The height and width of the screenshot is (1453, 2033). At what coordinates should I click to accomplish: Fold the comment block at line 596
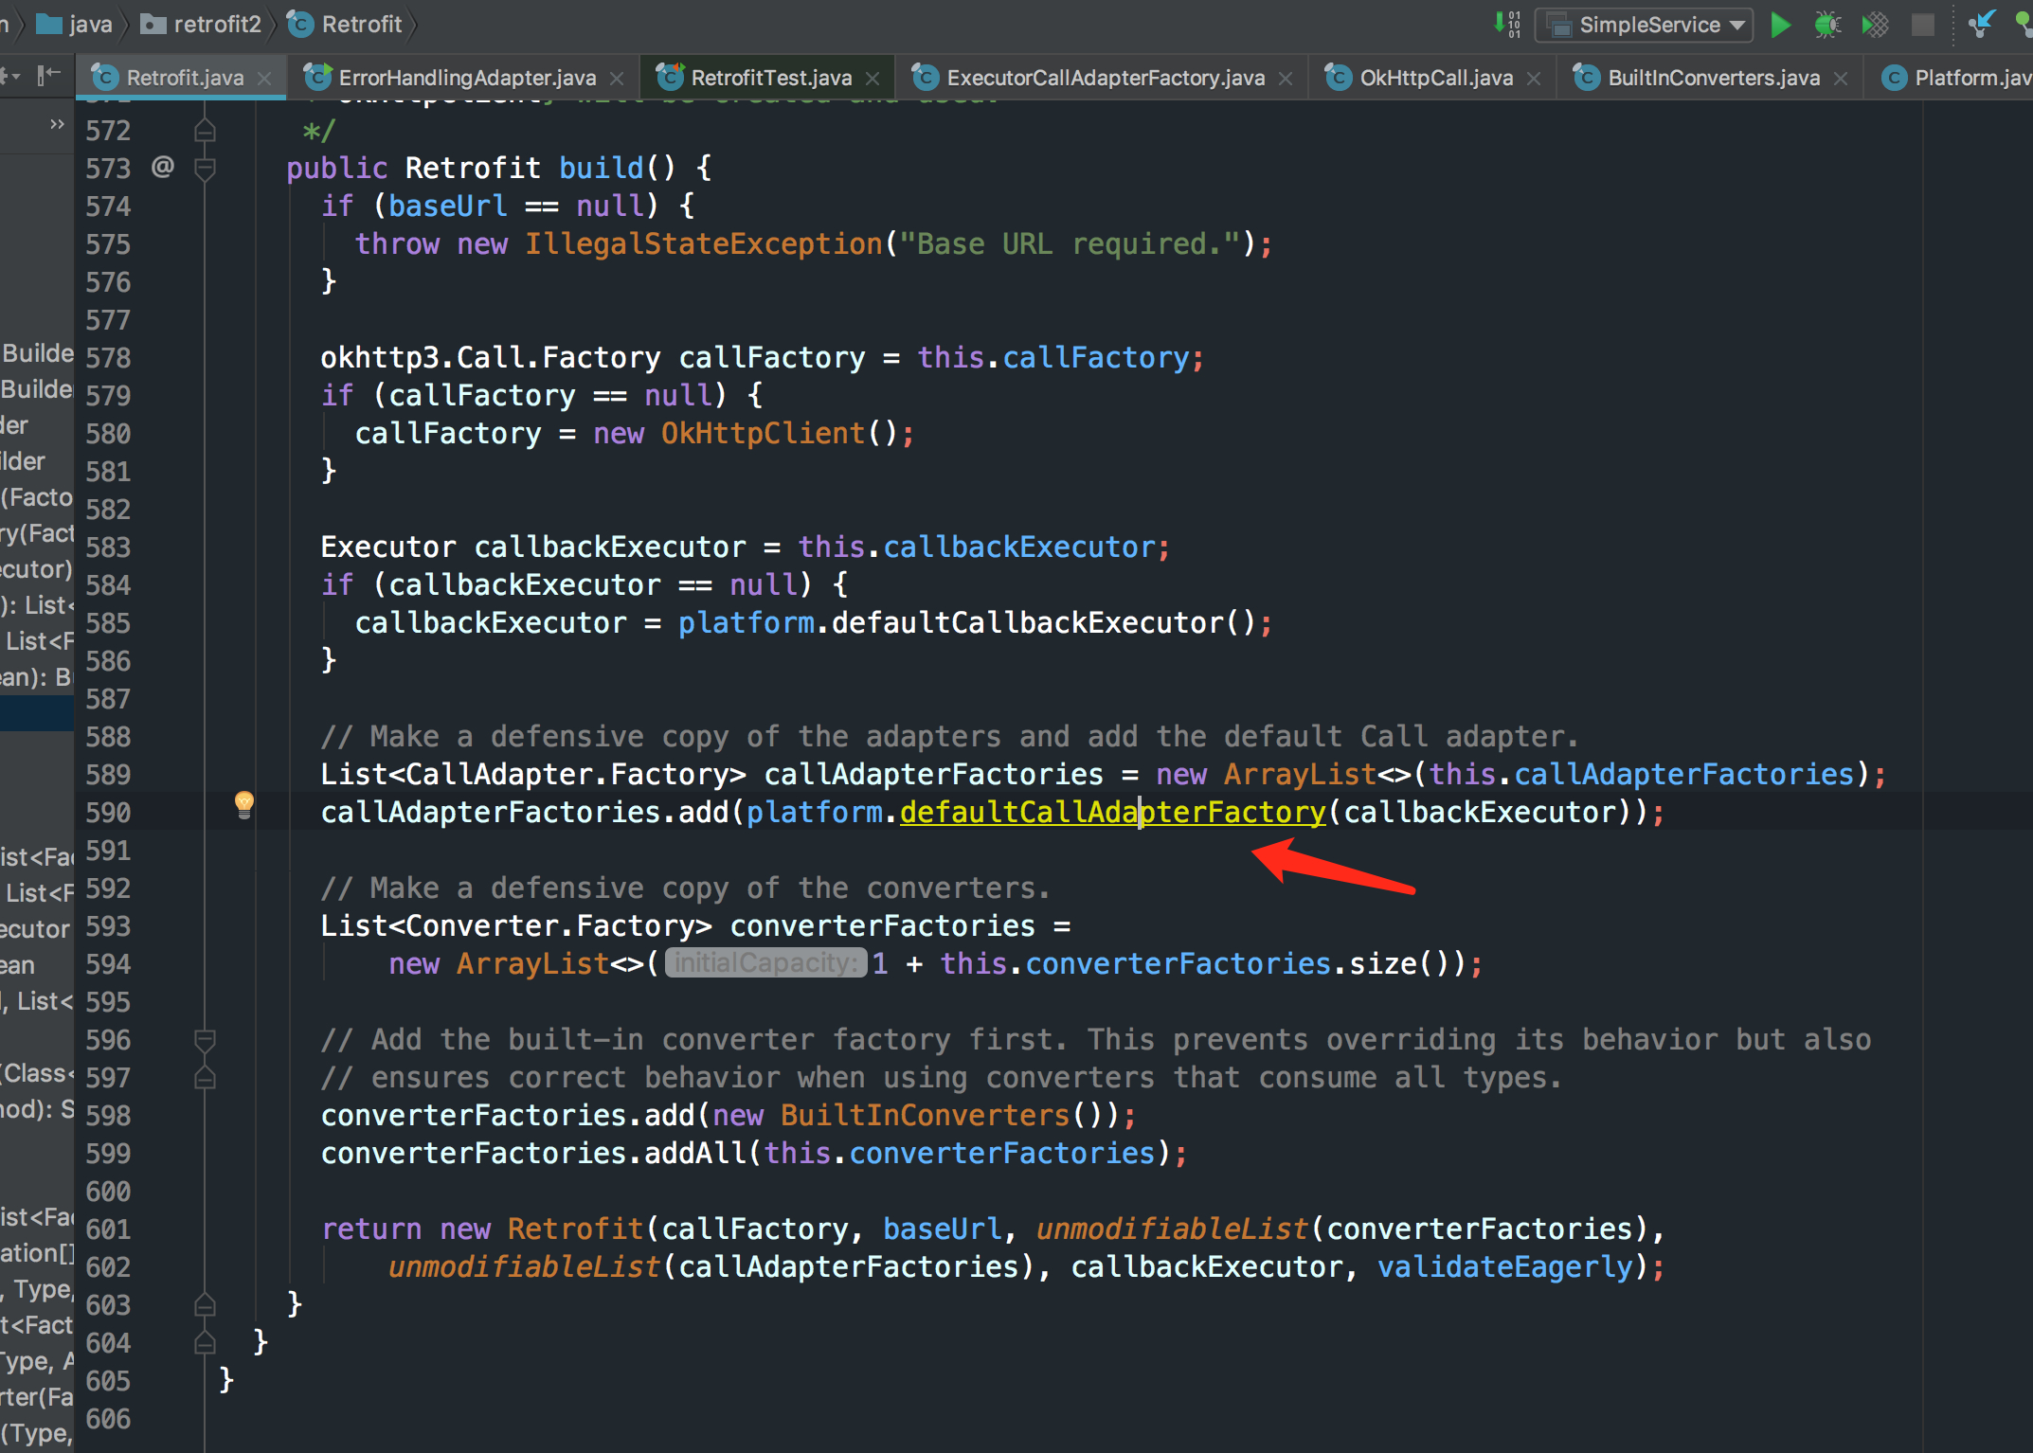[x=205, y=1040]
